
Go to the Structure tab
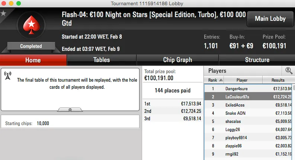coord(257,60)
